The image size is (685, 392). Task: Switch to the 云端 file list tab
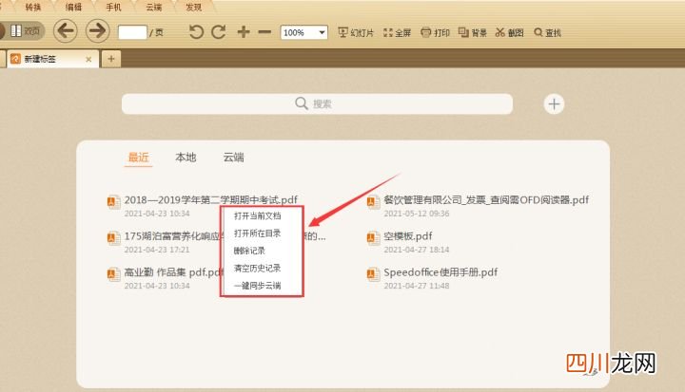(x=234, y=157)
